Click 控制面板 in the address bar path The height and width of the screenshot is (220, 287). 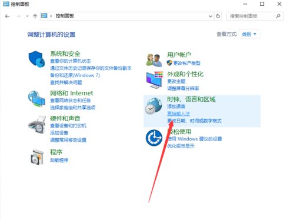(x=65, y=16)
